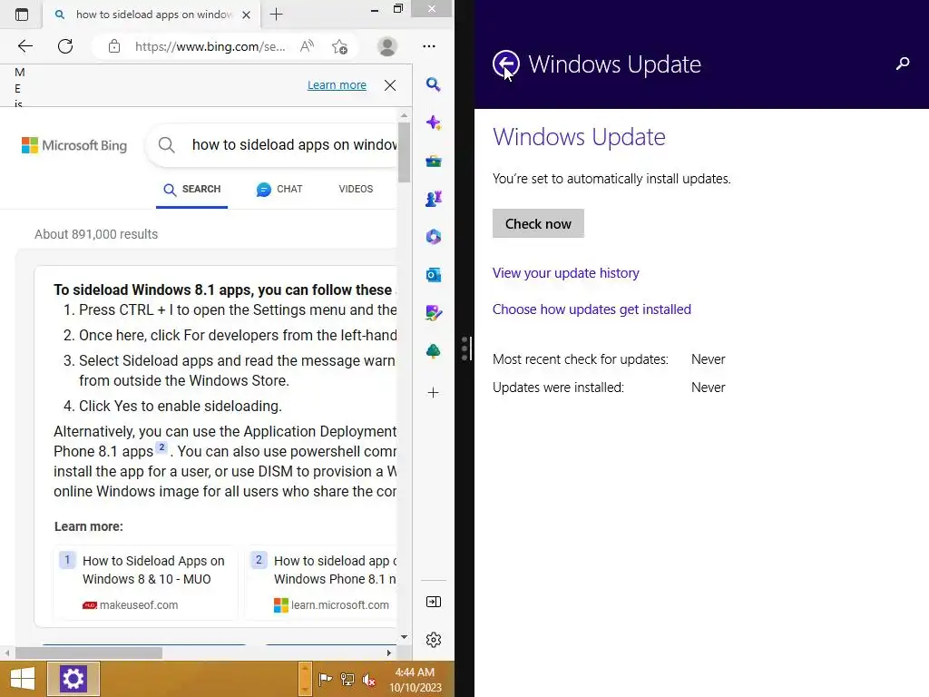Open Copilot sparkle icon in sidebar

point(433,123)
